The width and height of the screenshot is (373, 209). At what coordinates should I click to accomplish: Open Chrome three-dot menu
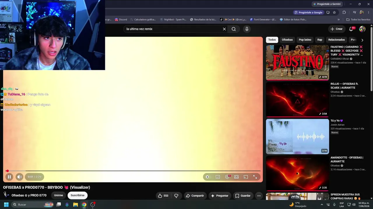tap(369, 12)
